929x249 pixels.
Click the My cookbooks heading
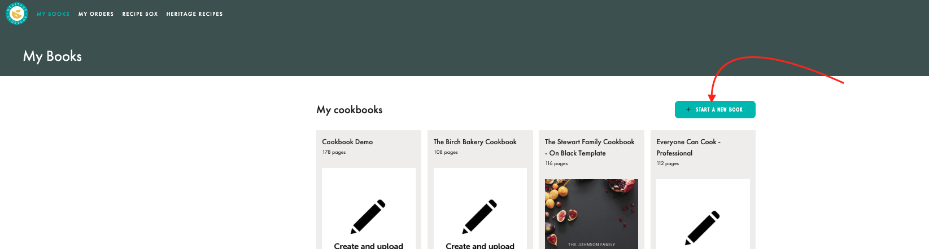click(349, 110)
